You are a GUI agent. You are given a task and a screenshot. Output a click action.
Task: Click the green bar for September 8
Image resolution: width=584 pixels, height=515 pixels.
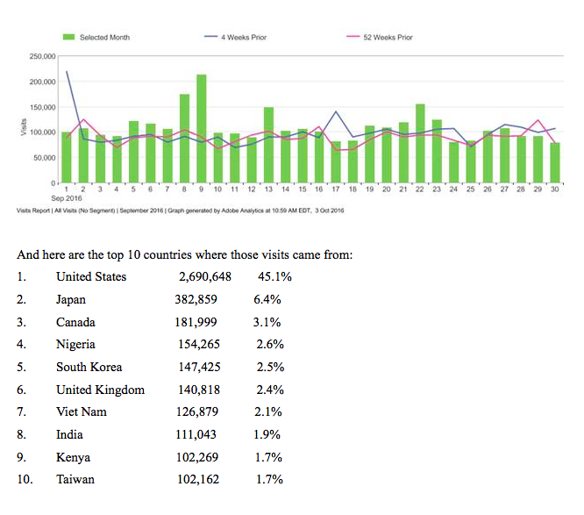(x=184, y=139)
